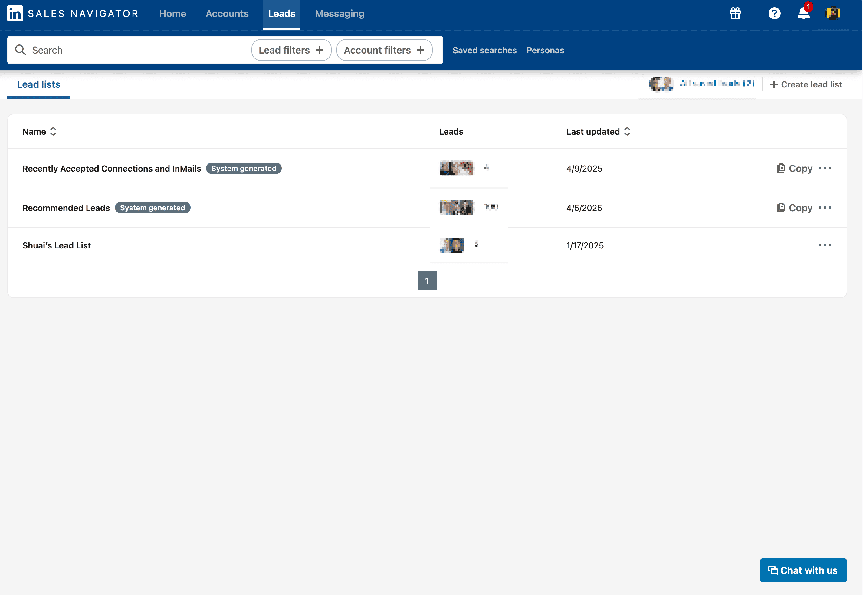The width and height of the screenshot is (863, 595).
Task: Open the help question mark icon
Action: 774,13
